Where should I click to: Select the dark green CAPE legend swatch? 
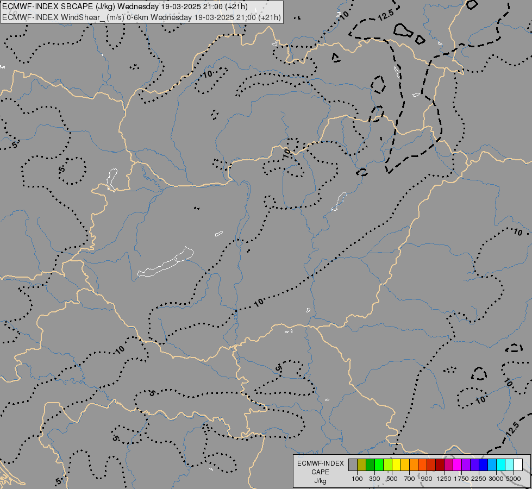370,465
